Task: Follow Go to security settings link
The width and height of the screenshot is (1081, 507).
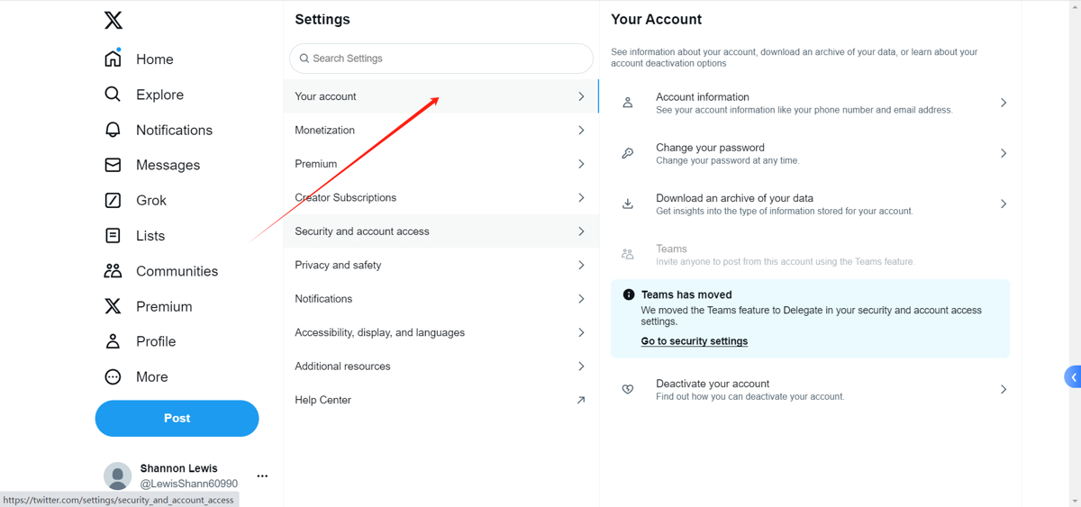Action: (694, 341)
